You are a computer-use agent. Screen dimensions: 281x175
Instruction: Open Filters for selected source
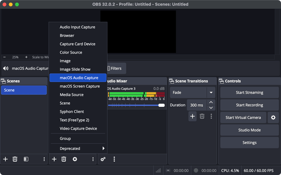click(x=116, y=68)
